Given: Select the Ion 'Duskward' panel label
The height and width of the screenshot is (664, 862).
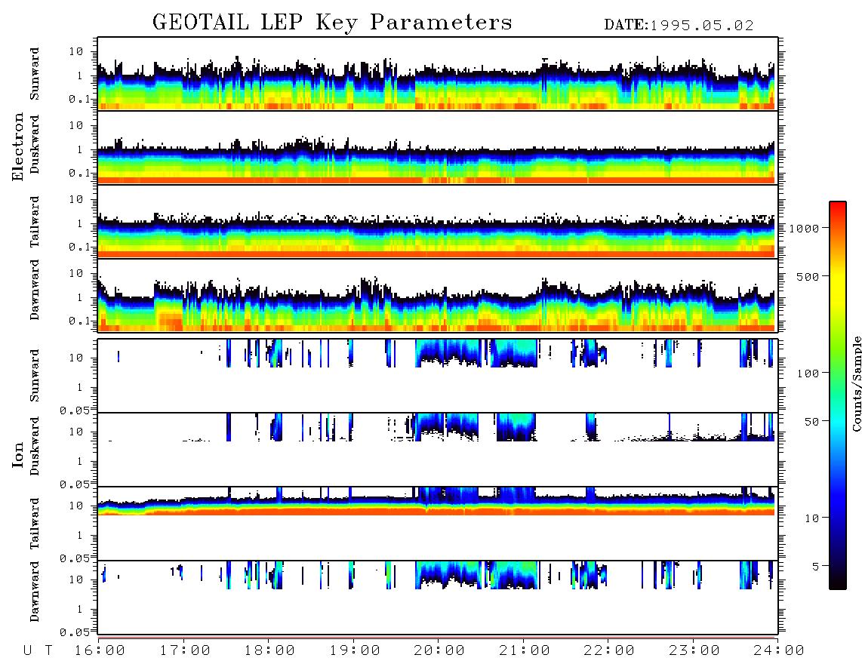Looking at the screenshot, I should [34, 447].
